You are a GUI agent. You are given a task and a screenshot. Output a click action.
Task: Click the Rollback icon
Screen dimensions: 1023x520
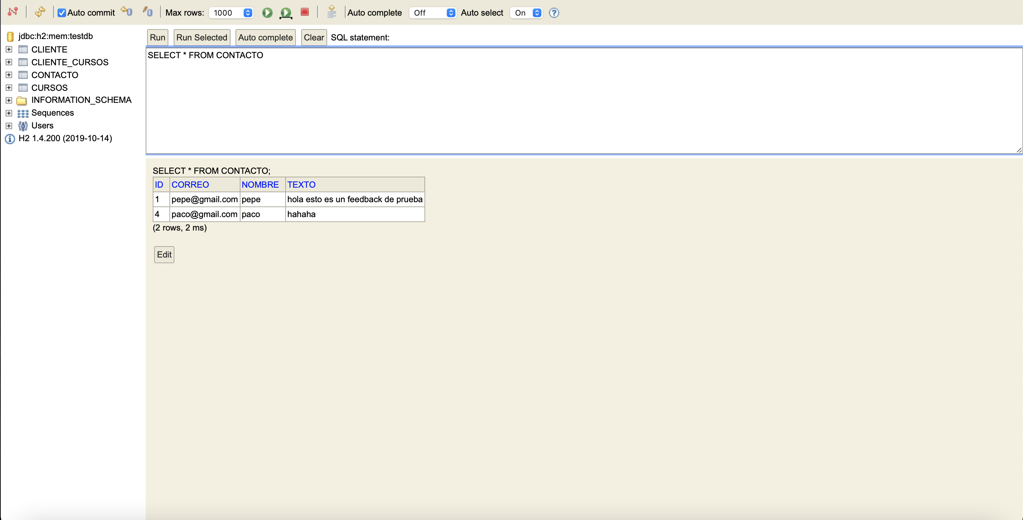tap(147, 12)
